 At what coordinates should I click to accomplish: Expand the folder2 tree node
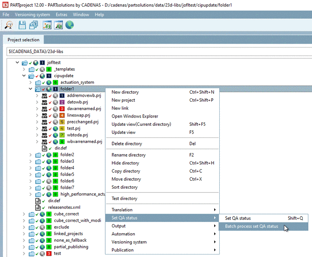[30, 155]
